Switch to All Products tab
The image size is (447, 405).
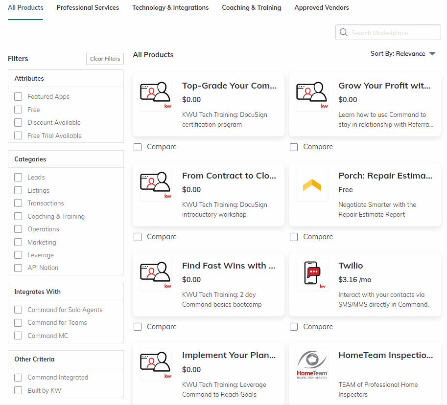[25, 8]
